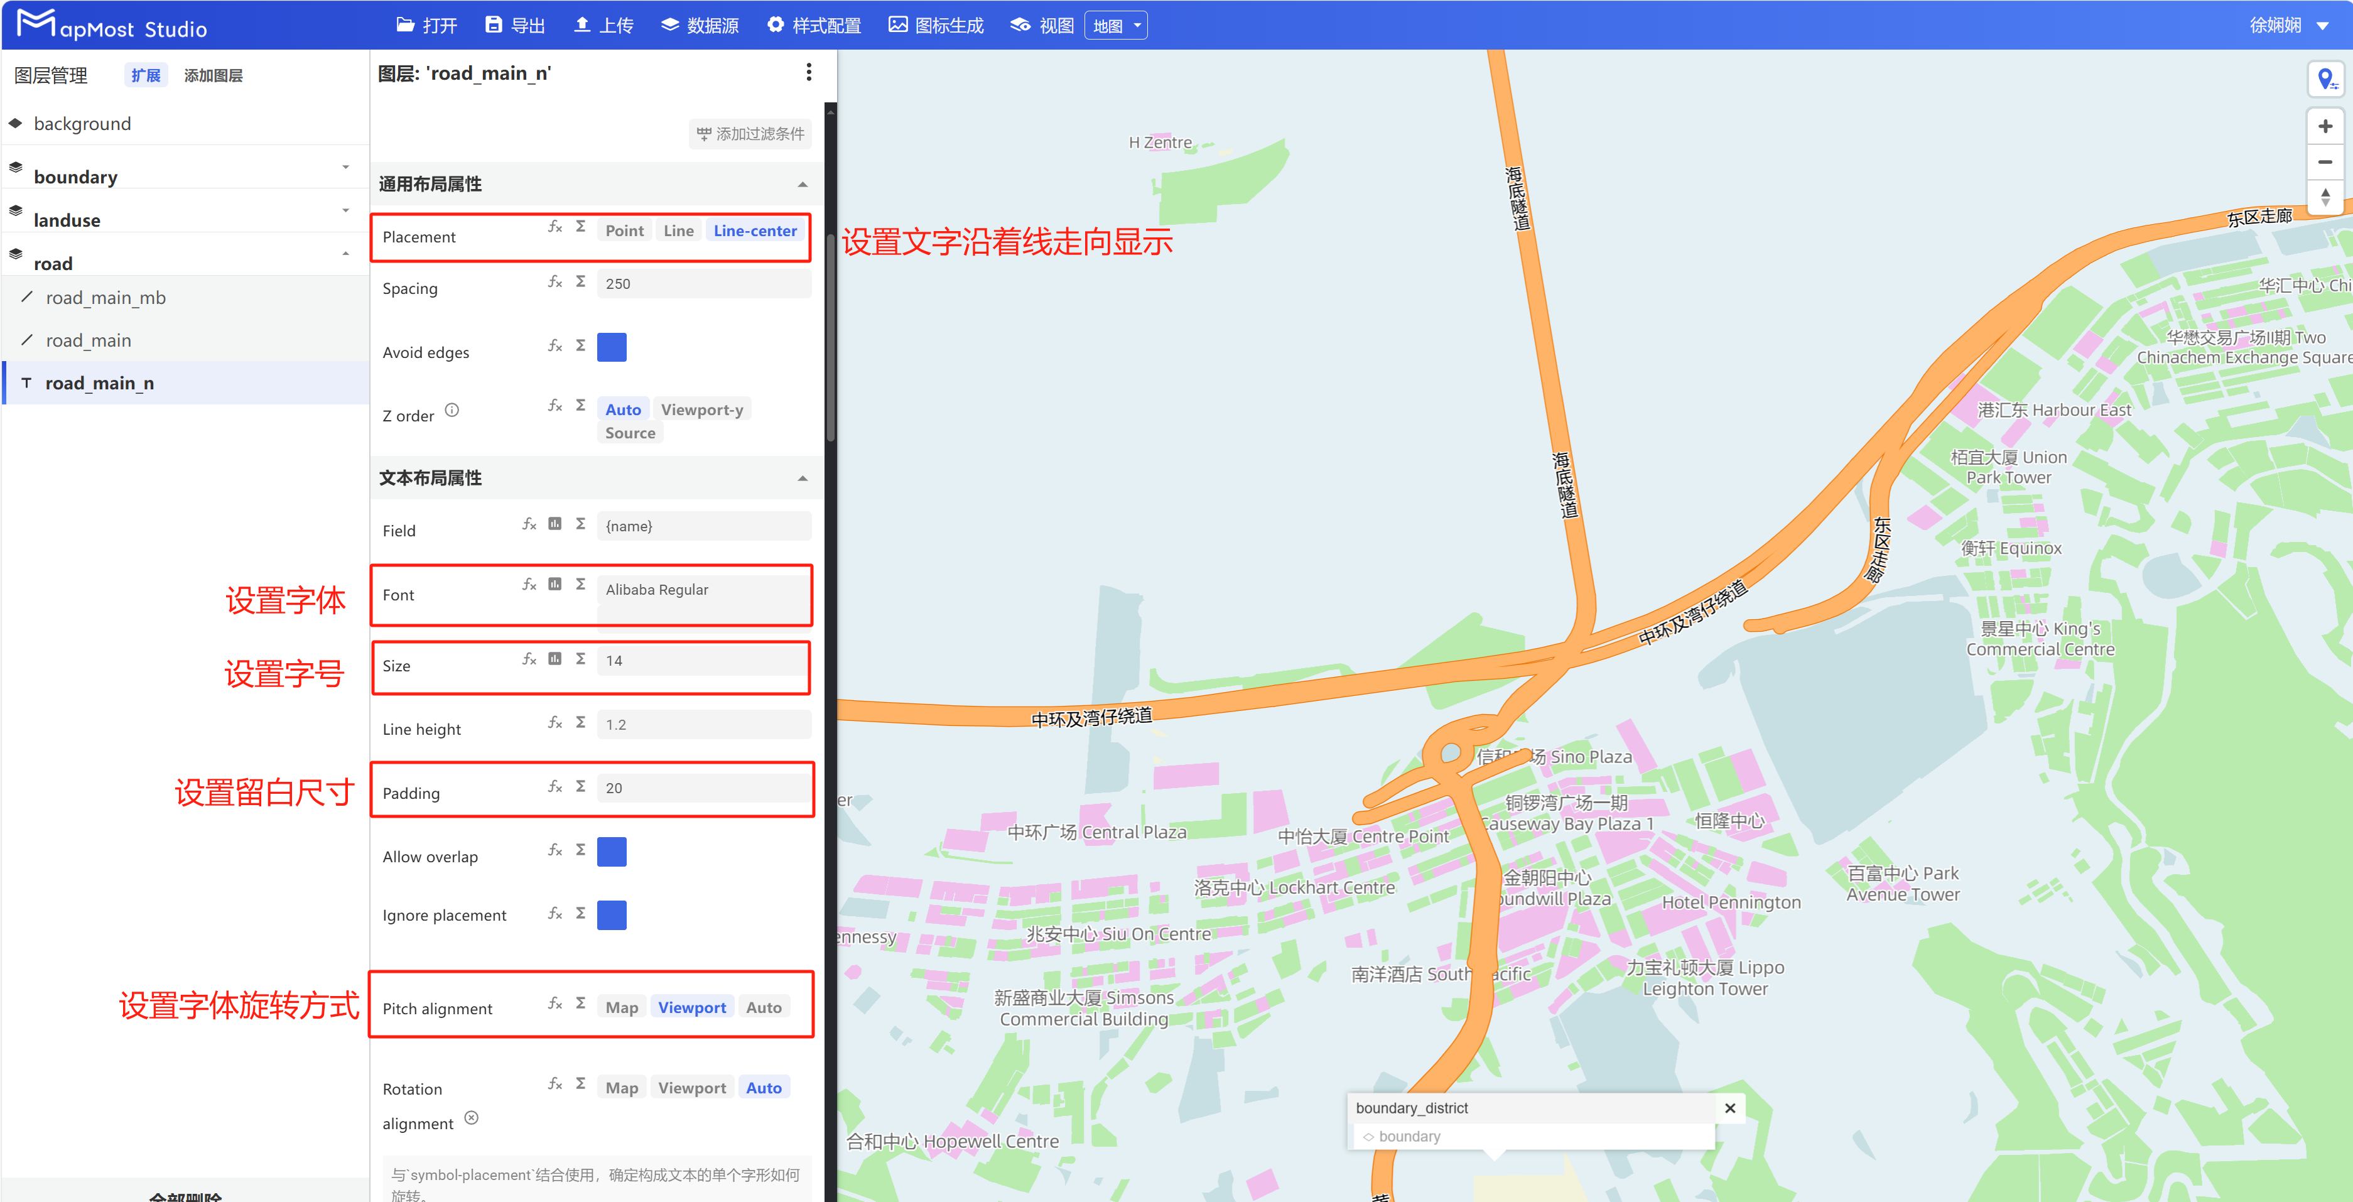Zoom out the map with minus button
This screenshot has width=2353, height=1202.
pos(2325,161)
